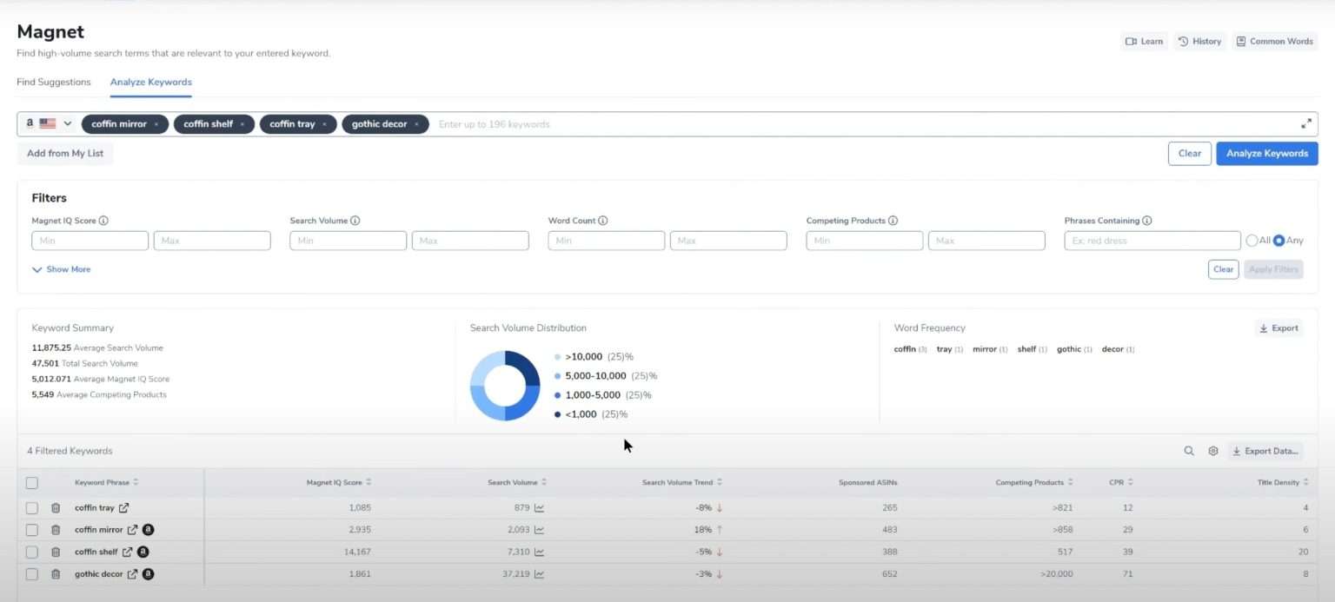The image size is (1335, 602).
Task: Open table settings gear icon
Action: click(x=1213, y=451)
